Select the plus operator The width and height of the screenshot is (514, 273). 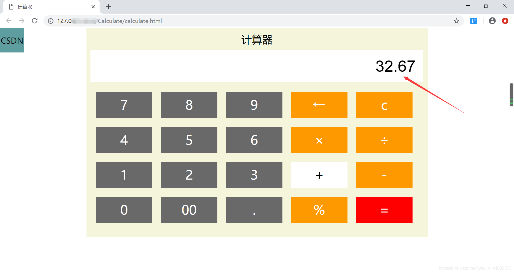point(319,175)
